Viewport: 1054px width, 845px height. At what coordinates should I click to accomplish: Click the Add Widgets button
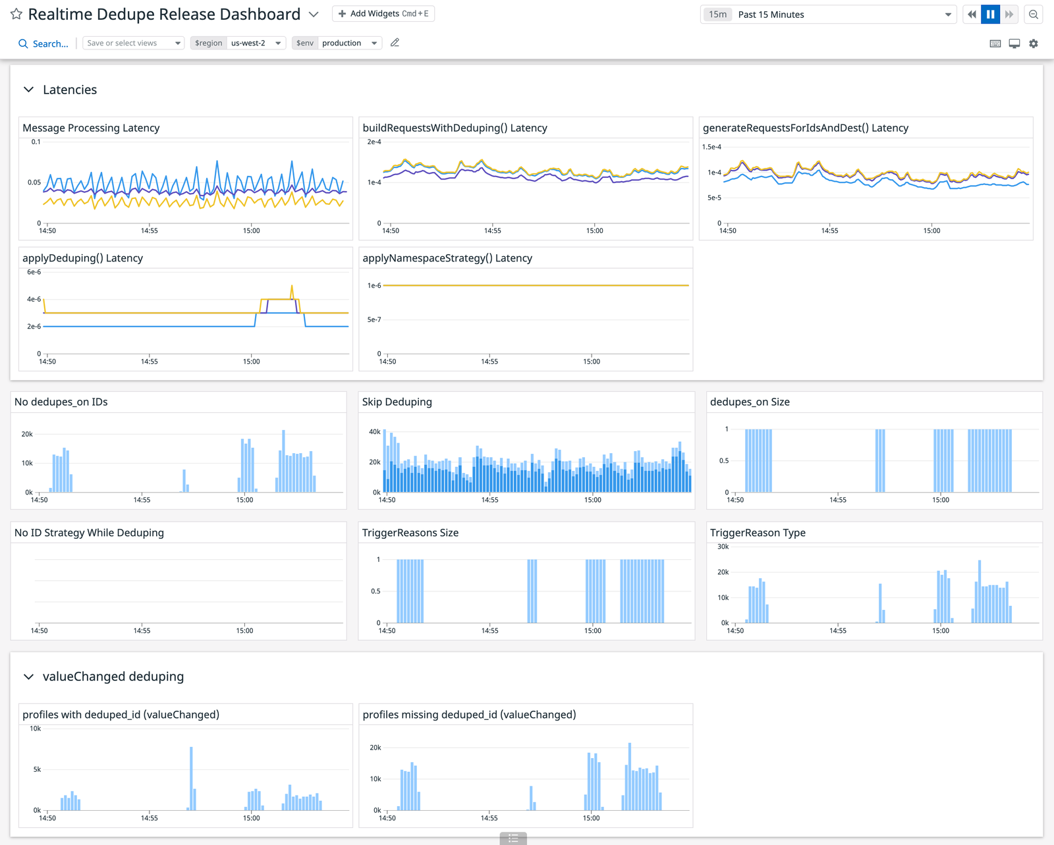click(x=383, y=14)
